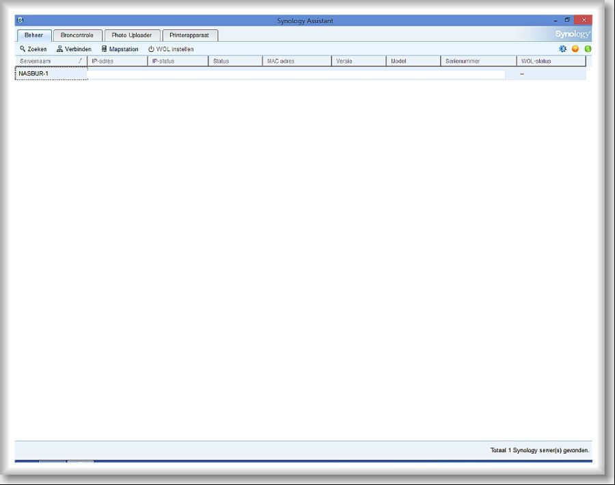Open the Mapstation toolbar option
This screenshot has height=485, width=615.
(x=120, y=49)
